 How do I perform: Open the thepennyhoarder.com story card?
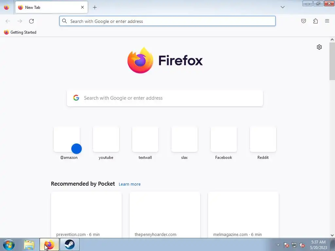(x=165, y=215)
